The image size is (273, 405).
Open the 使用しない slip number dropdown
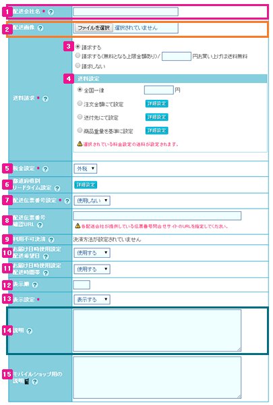point(92,200)
